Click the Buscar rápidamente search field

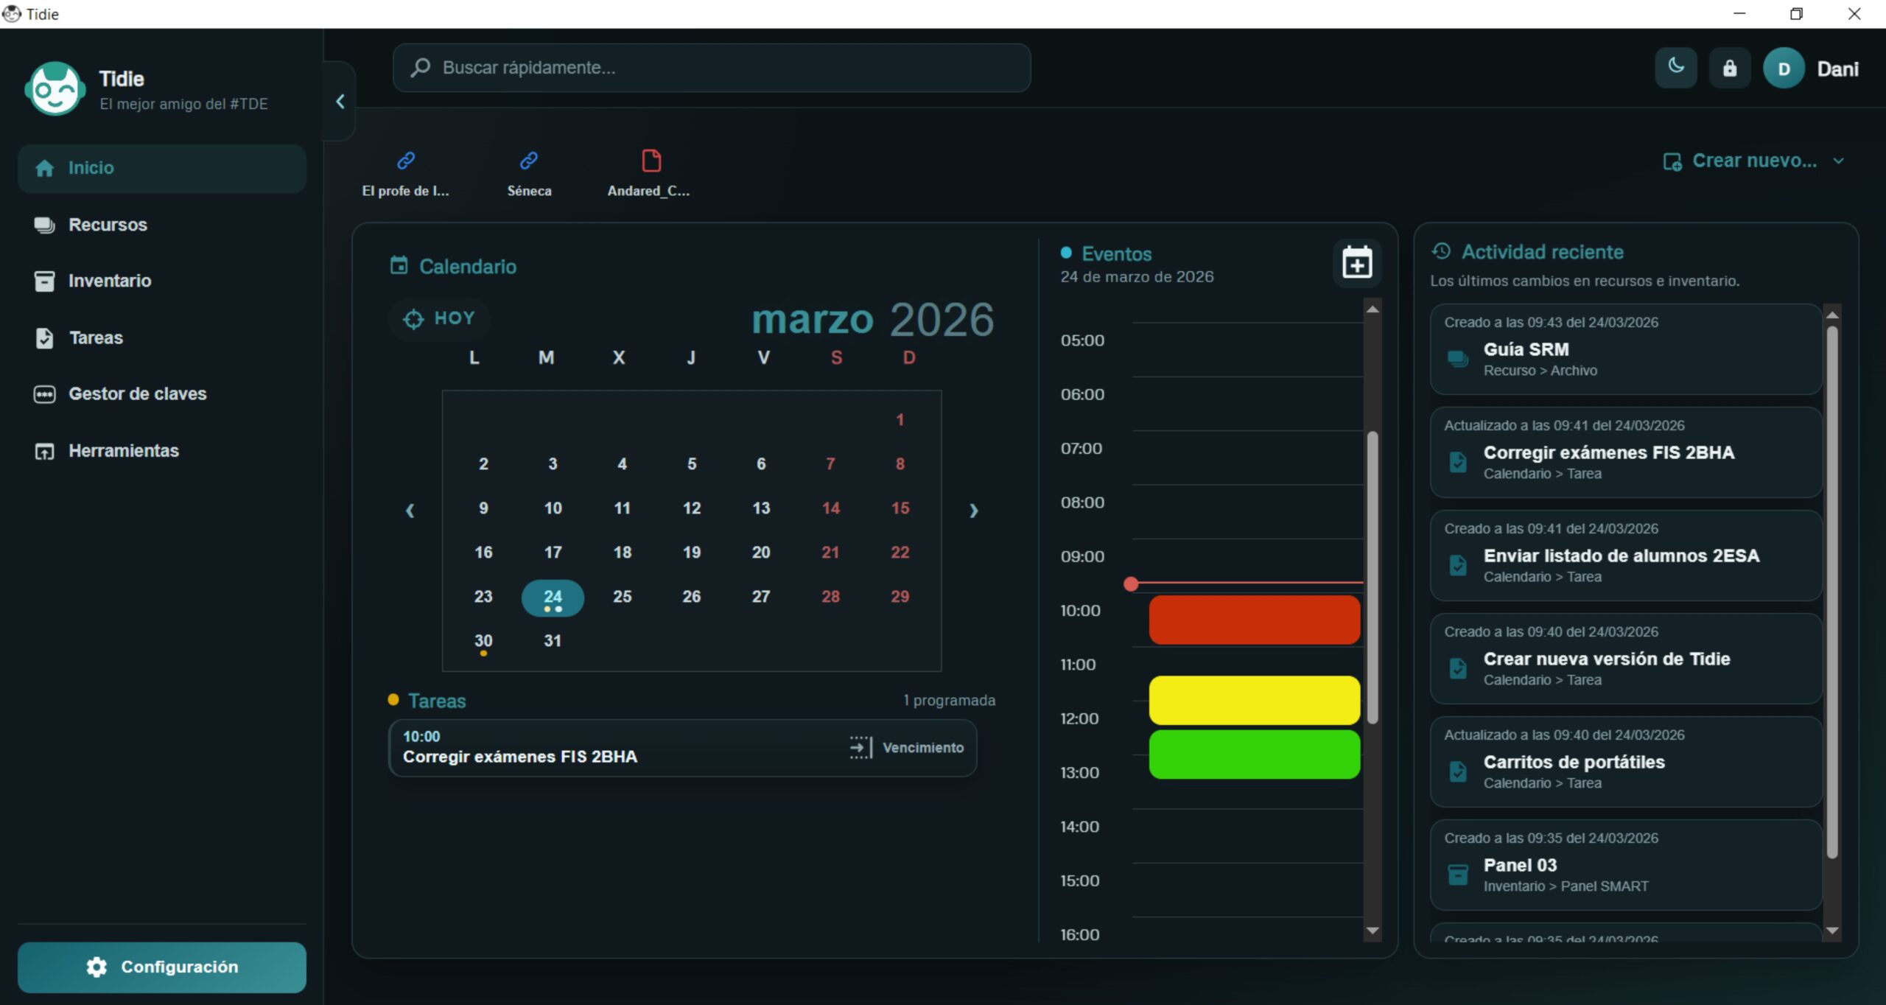pos(711,68)
